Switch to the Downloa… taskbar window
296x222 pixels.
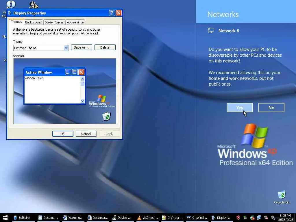[98, 218]
